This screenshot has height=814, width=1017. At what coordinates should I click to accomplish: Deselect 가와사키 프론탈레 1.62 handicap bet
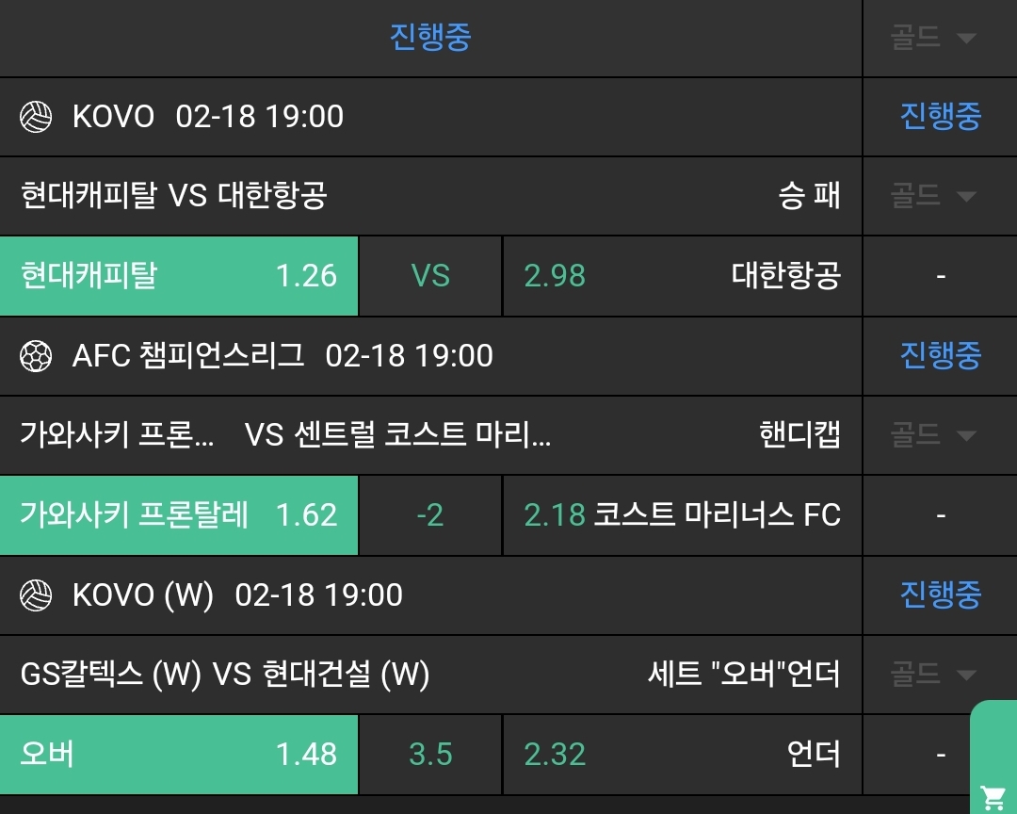coord(179,515)
